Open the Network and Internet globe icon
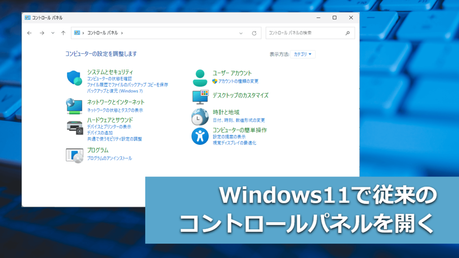The image size is (459, 258). (x=74, y=106)
